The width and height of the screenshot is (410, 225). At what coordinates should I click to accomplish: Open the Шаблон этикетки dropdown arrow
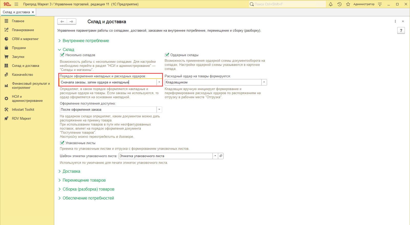(215, 156)
